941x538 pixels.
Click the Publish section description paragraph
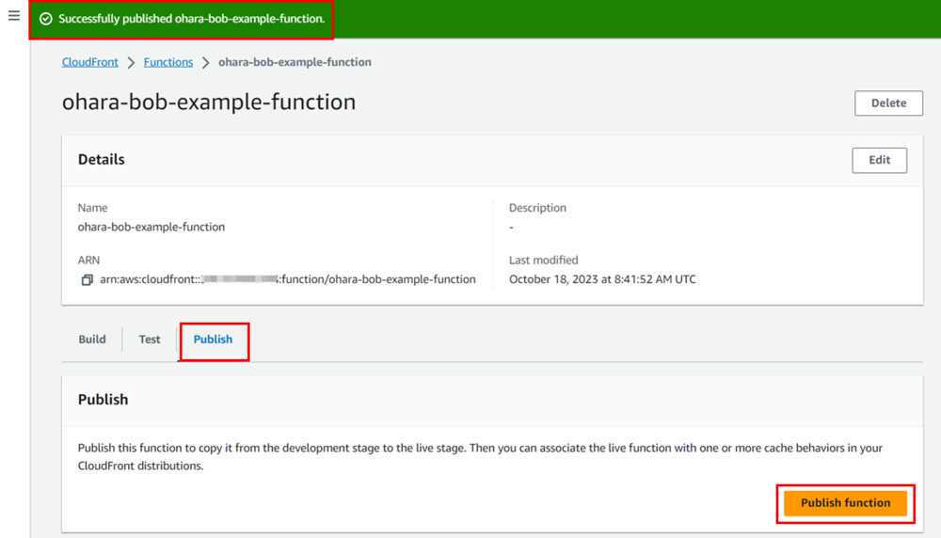point(480,456)
